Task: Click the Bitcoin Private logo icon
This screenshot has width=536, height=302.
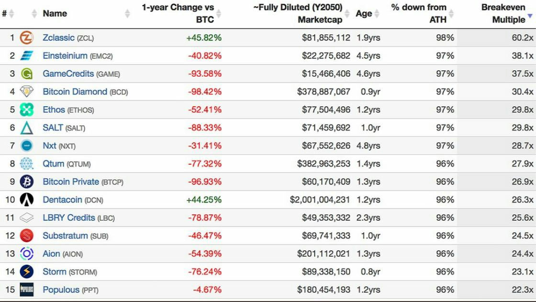Action: coord(27,182)
